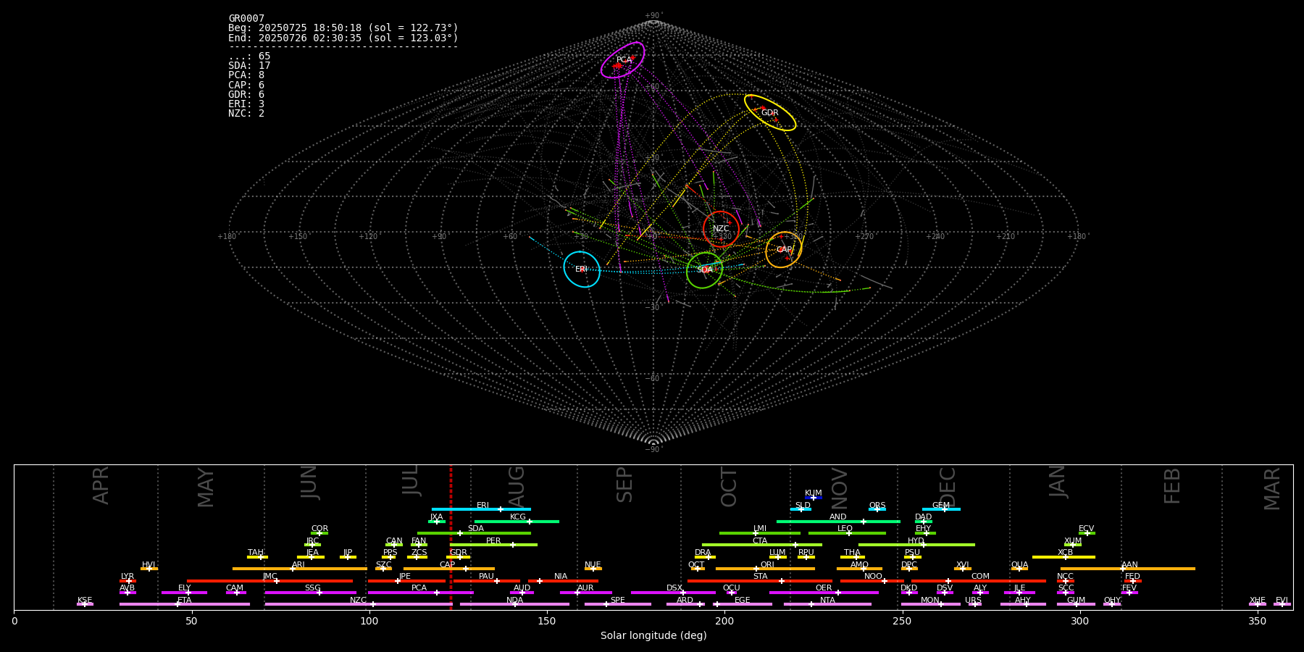Click the 'PCA: 8' legend count line
1304x652 pixels.
pyautogui.click(x=246, y=75)
